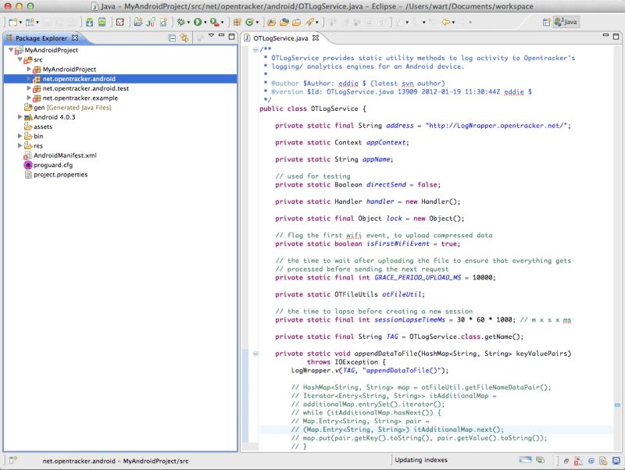Image resolution: width=625 pixels, height=470 pixels.
Task: Open the Run button dropdown arrow
Action: [206, 24]
